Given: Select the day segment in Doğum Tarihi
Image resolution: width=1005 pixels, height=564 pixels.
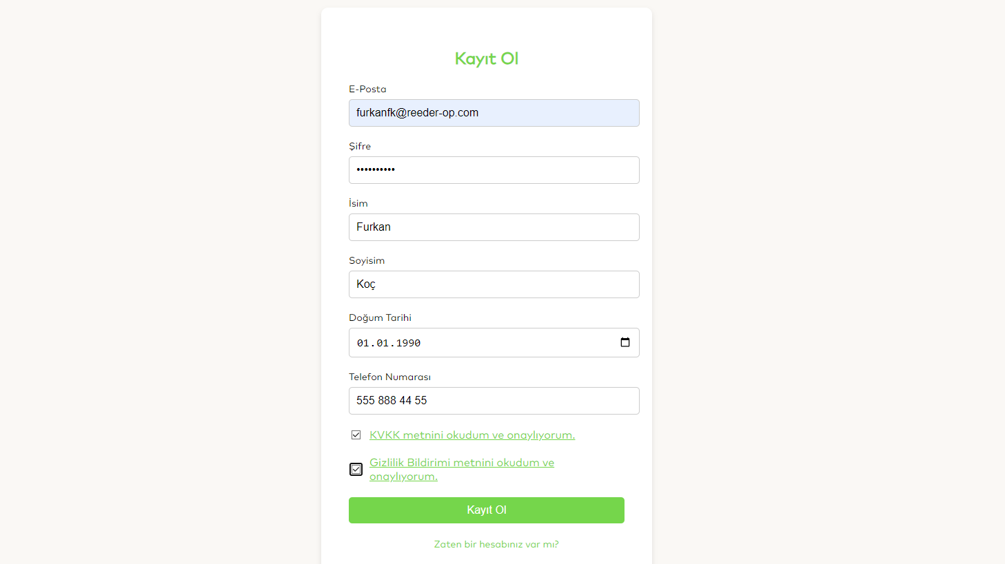Looking at the screenshot, I should pyautogui.click(x=363, y=343).
